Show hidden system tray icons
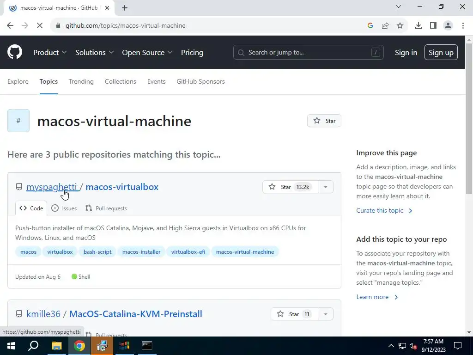The image size is (473, 355). click(x=391, y=346)
